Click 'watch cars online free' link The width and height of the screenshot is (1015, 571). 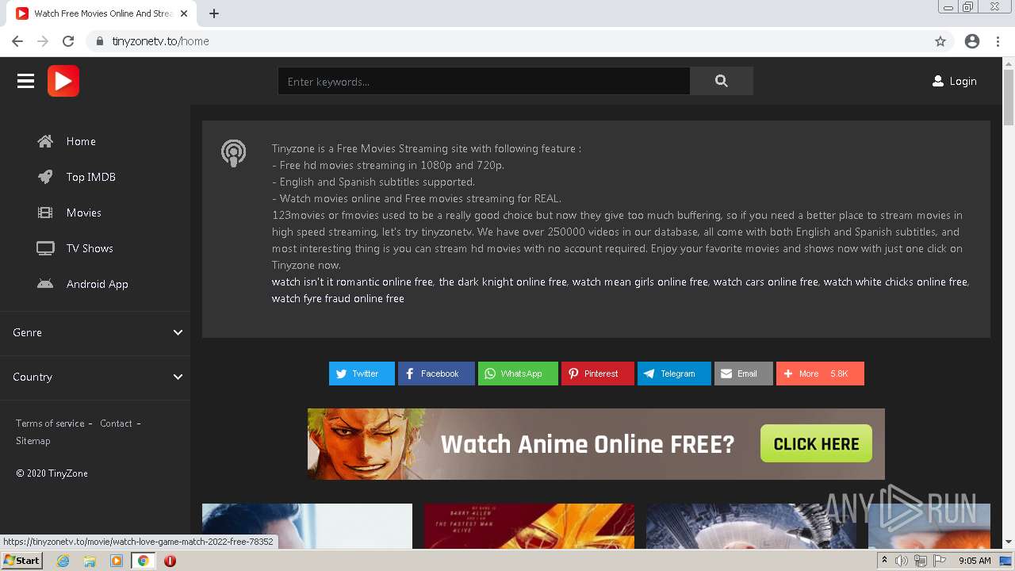(x=765, y=282)
